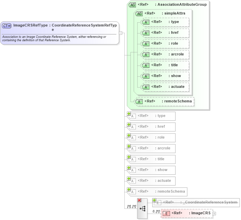This screenshot has width=241, height=220.
Task: Select the greyed-out 'remoteSchema' attribute label
Action: coord(171,191)
